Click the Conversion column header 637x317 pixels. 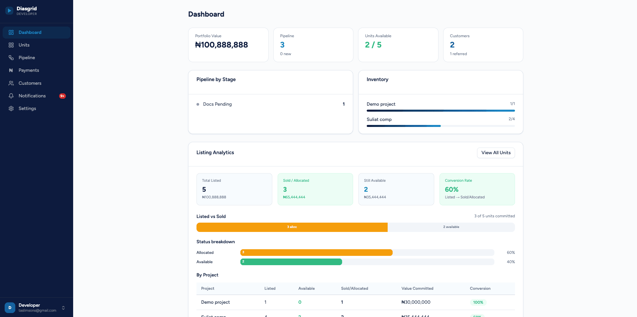[480, 288]
